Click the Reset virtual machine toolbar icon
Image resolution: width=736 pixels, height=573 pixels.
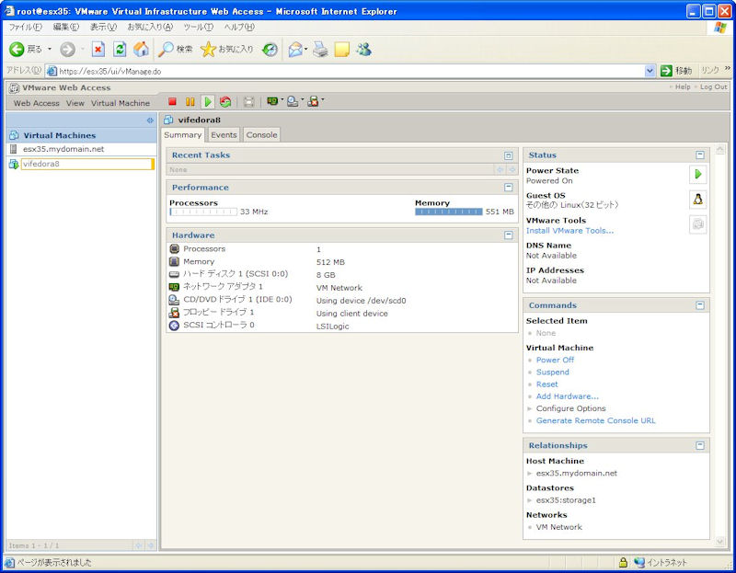(225, 101)
